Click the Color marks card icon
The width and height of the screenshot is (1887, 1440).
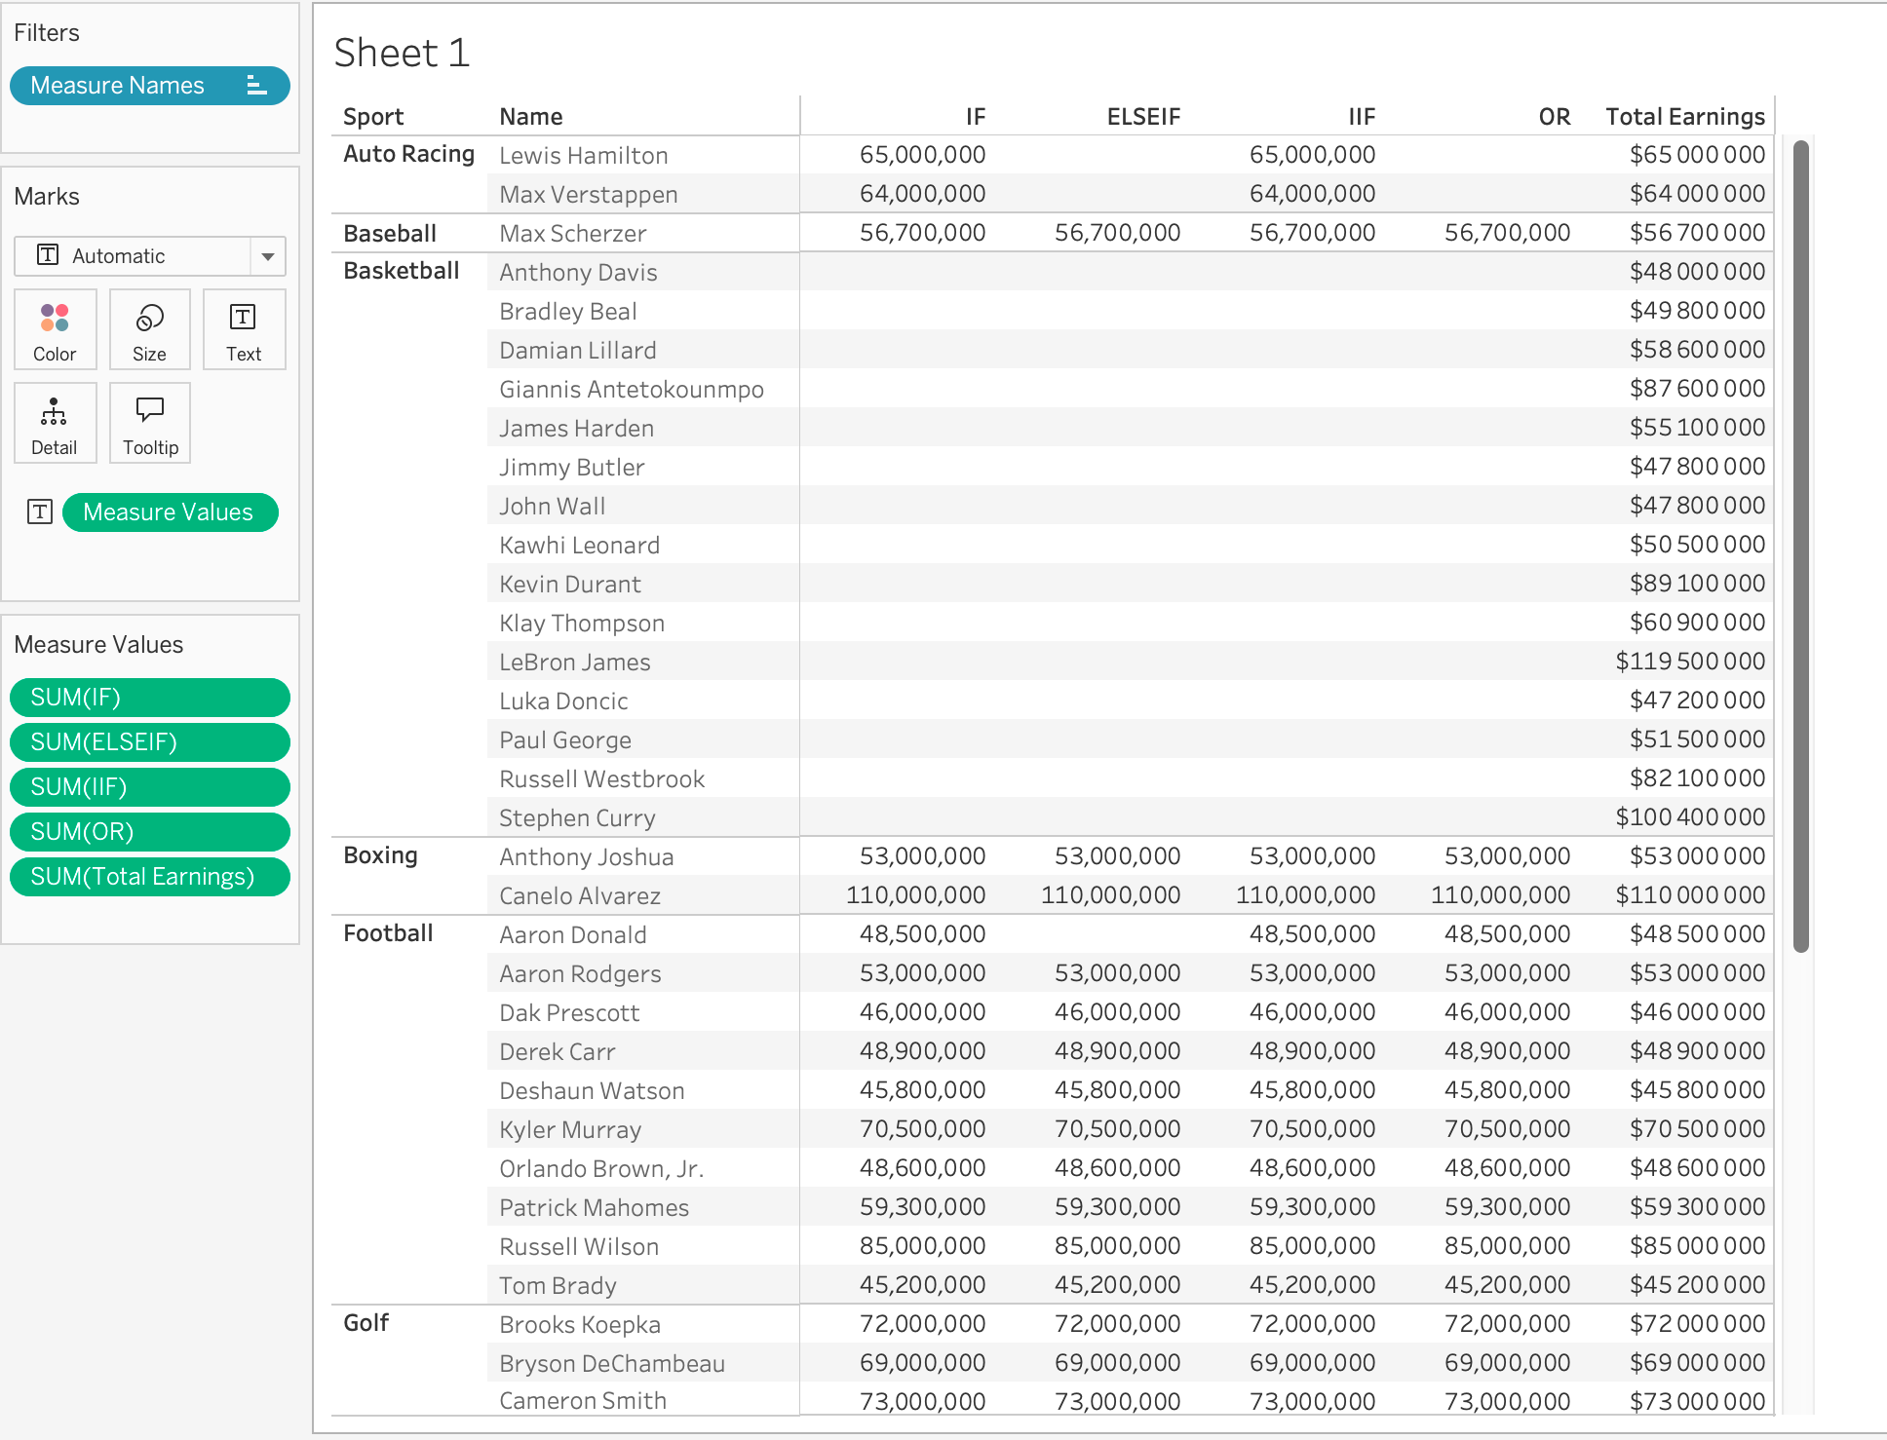tap(55, 319)
